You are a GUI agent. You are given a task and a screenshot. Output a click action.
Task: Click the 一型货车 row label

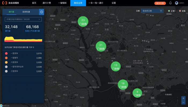click(x=15, y=53)
